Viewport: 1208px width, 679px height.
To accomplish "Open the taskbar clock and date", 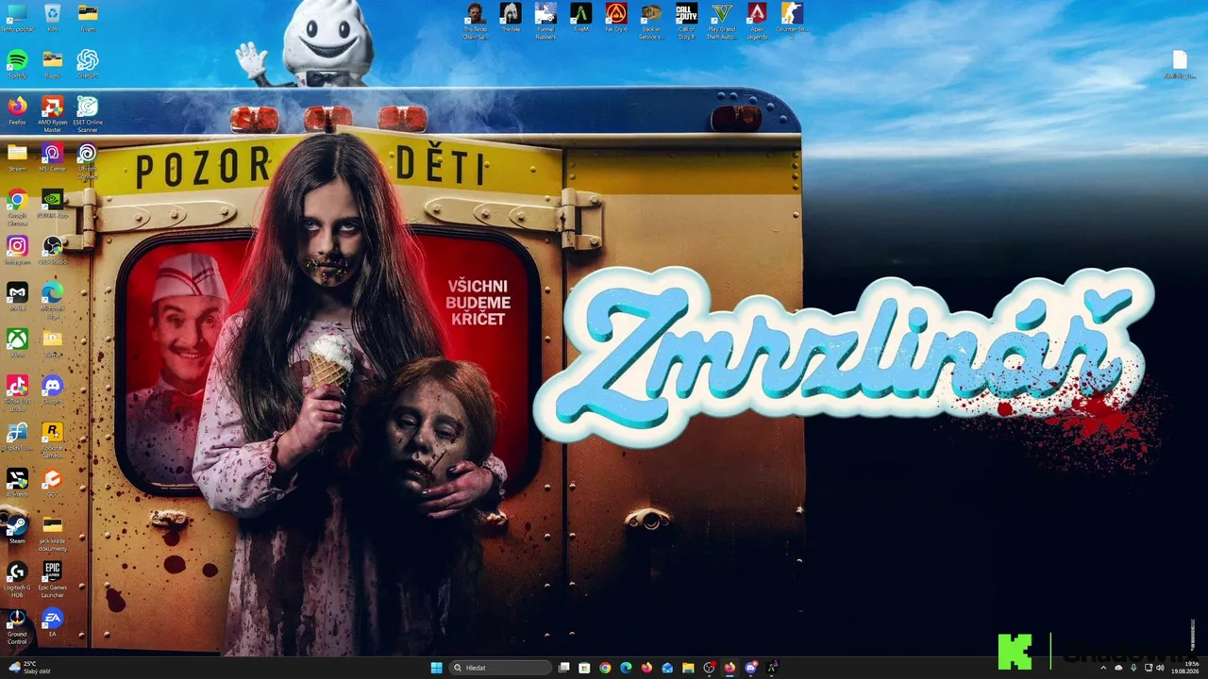I will click(x=1184, y=668).
